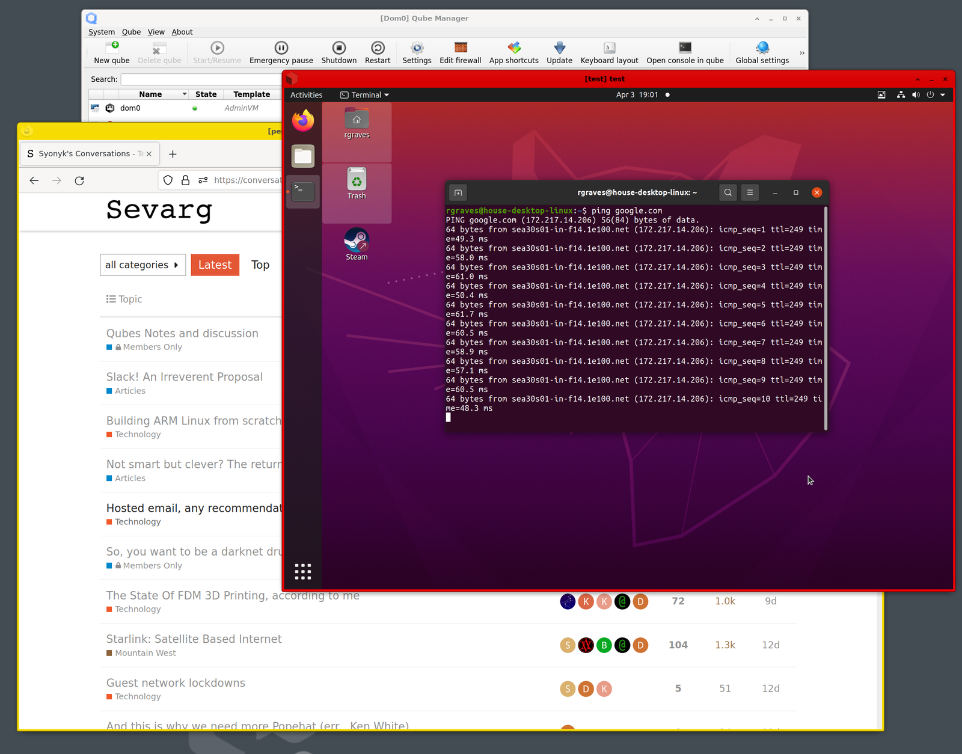The image size is (962, 754).
Task: Select the Latest filter button
Action: pos(215,265)
